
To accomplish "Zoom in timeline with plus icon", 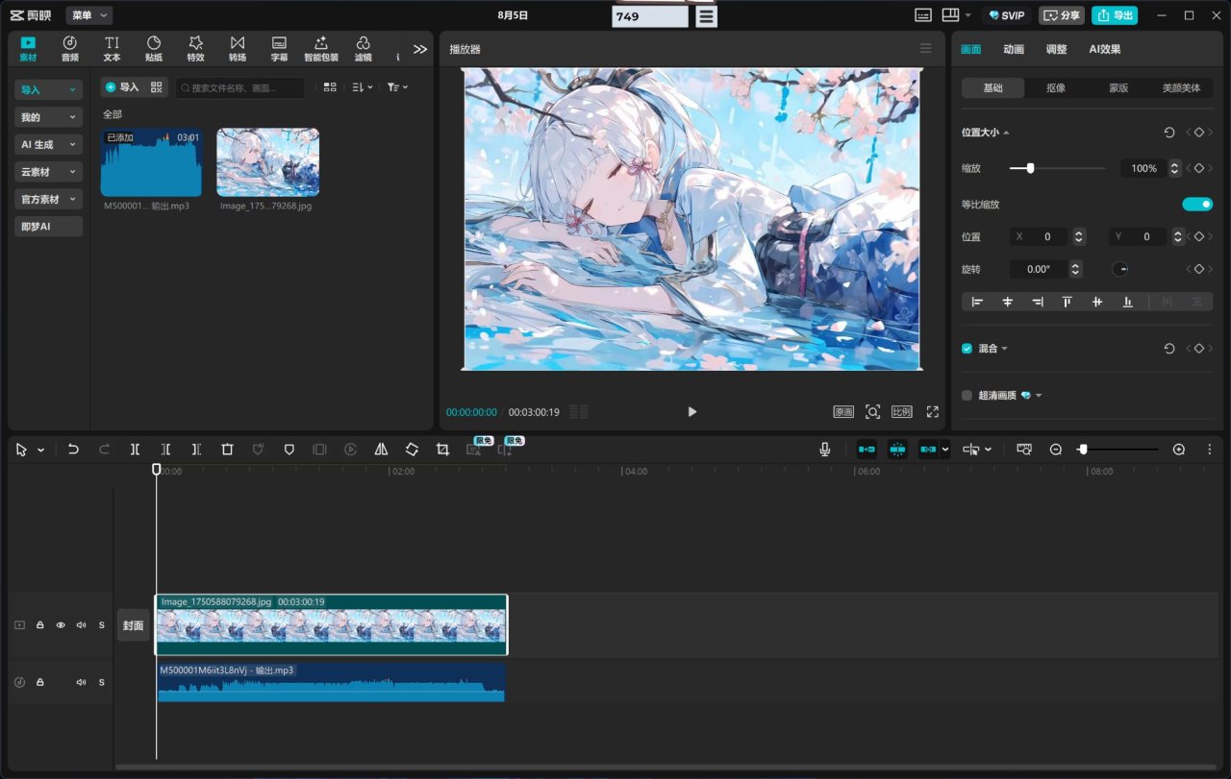I will pos(1179,449).
